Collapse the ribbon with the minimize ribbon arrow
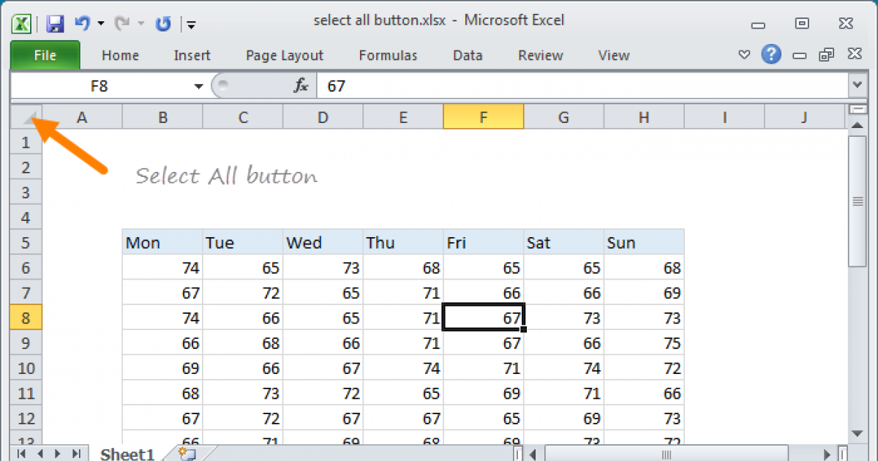The width and height of the screenshot is (878, 461). coord(744,54)
